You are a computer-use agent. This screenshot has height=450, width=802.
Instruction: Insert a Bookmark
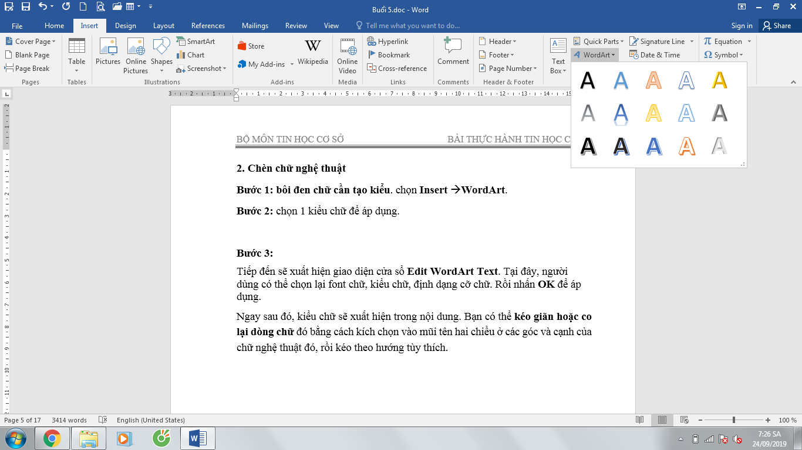coord(389,55)
